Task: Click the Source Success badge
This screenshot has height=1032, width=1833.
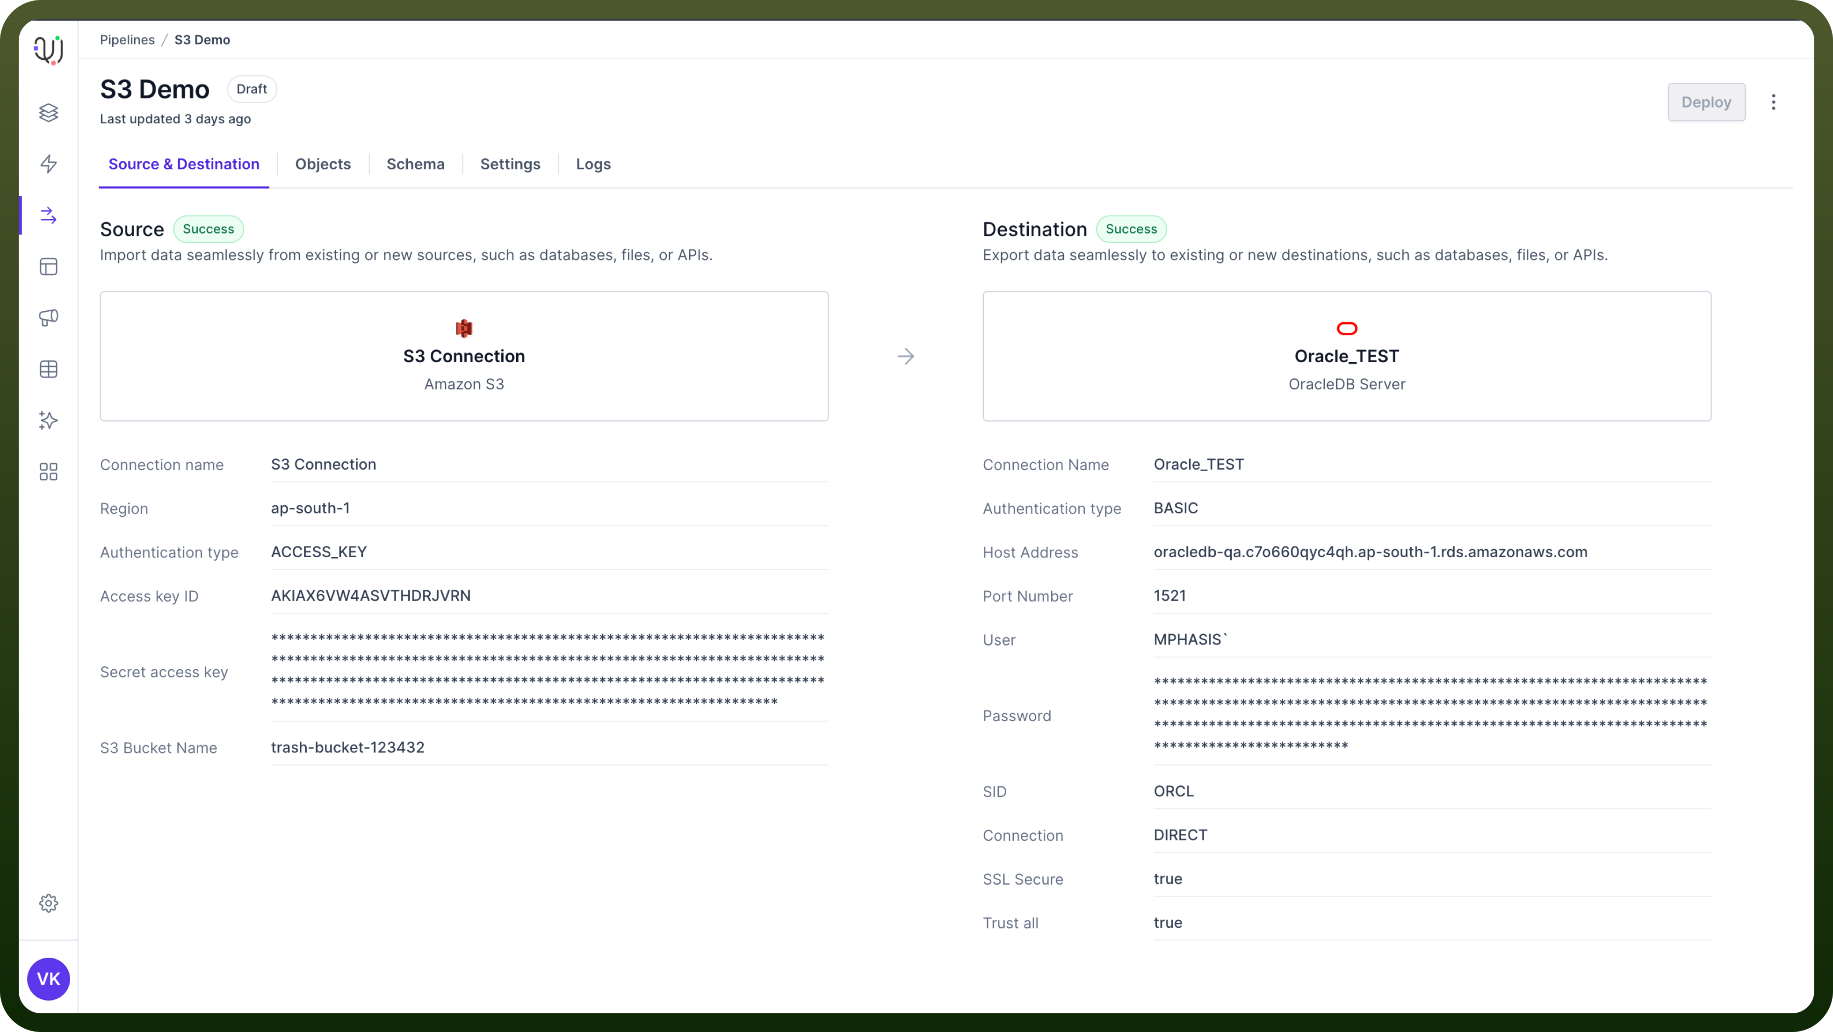Action: 209,229
